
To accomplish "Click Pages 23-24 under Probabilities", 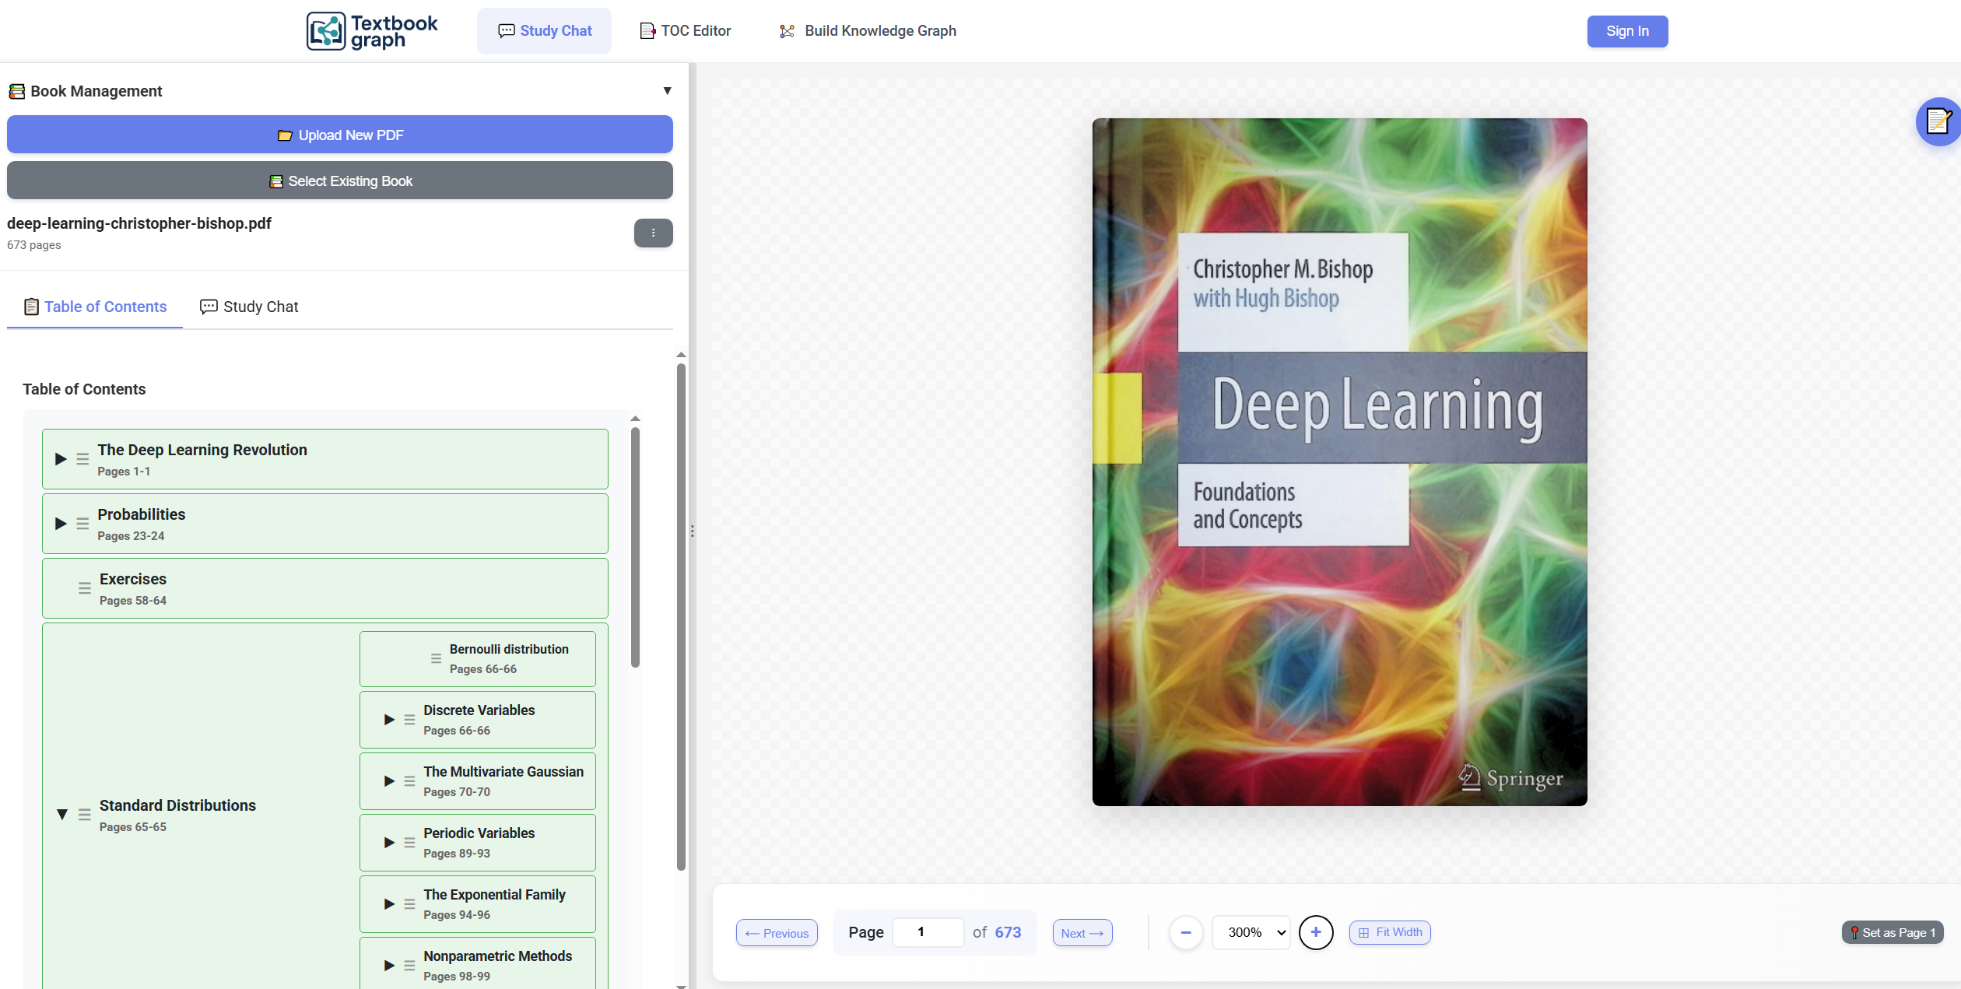I will click(131, 536).
